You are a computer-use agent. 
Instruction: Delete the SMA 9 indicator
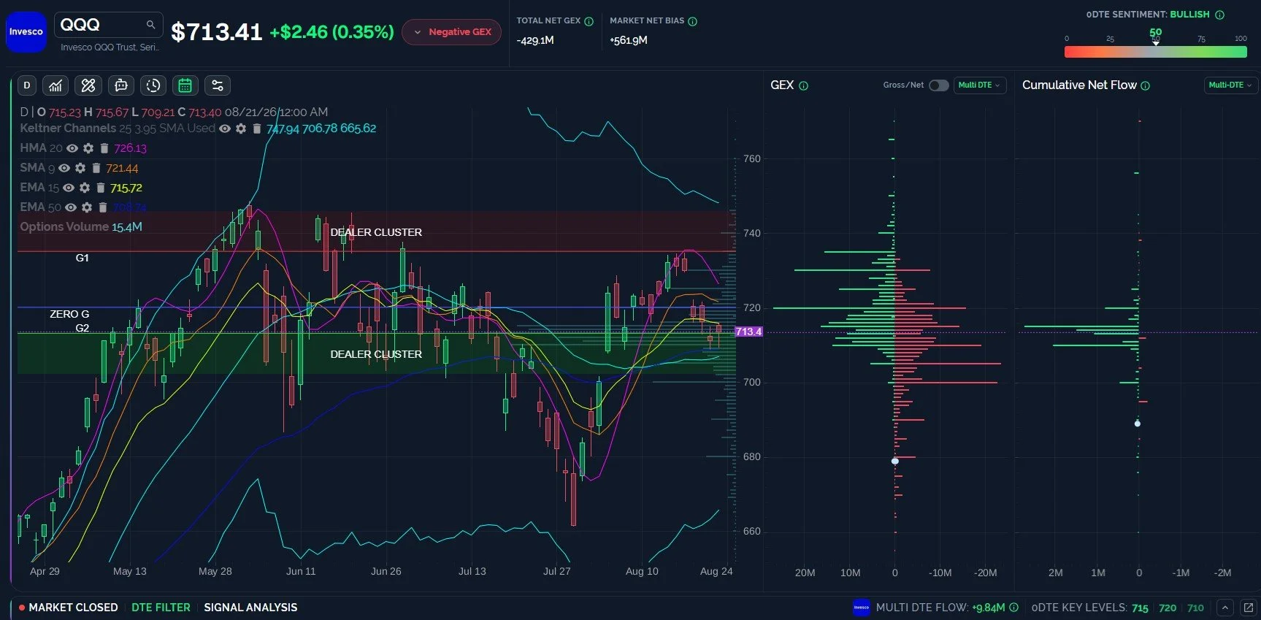[x=96, y=168]
